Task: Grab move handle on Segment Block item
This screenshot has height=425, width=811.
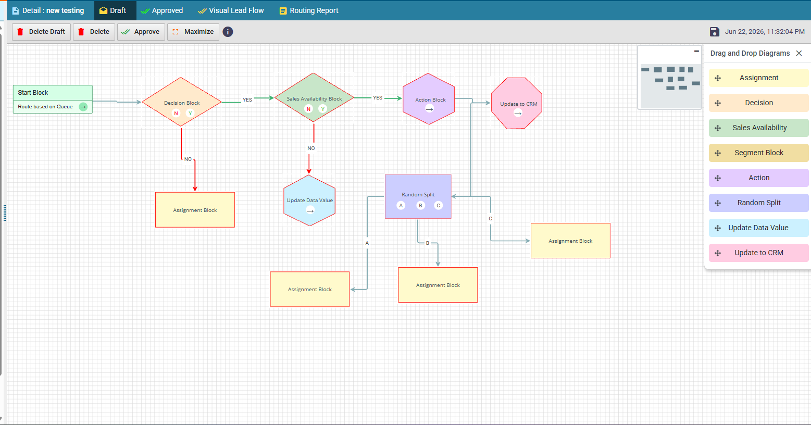Action: tap(718, 153)
